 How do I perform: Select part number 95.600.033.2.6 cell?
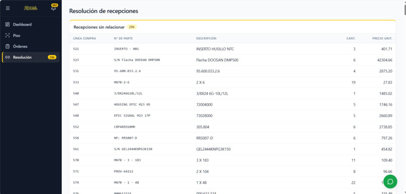[127, 71]
